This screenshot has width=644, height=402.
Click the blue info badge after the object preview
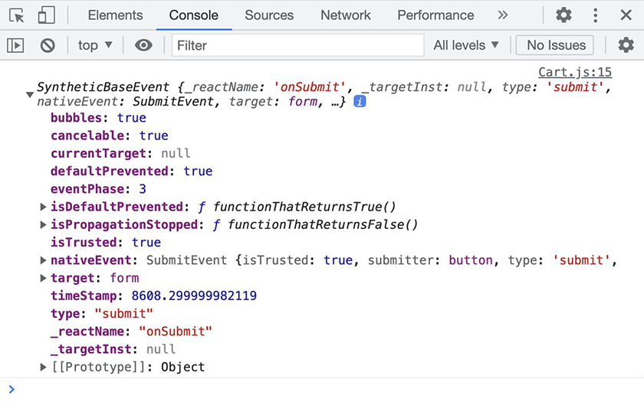tap(360, 101)
